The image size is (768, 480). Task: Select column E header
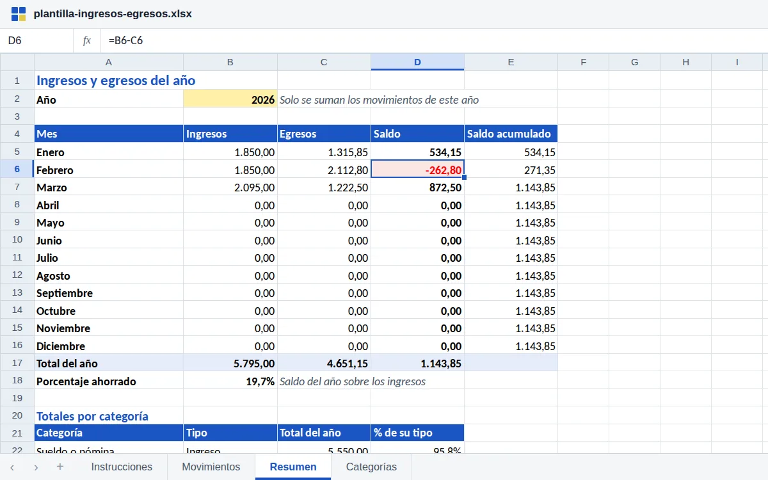(511, 62)
